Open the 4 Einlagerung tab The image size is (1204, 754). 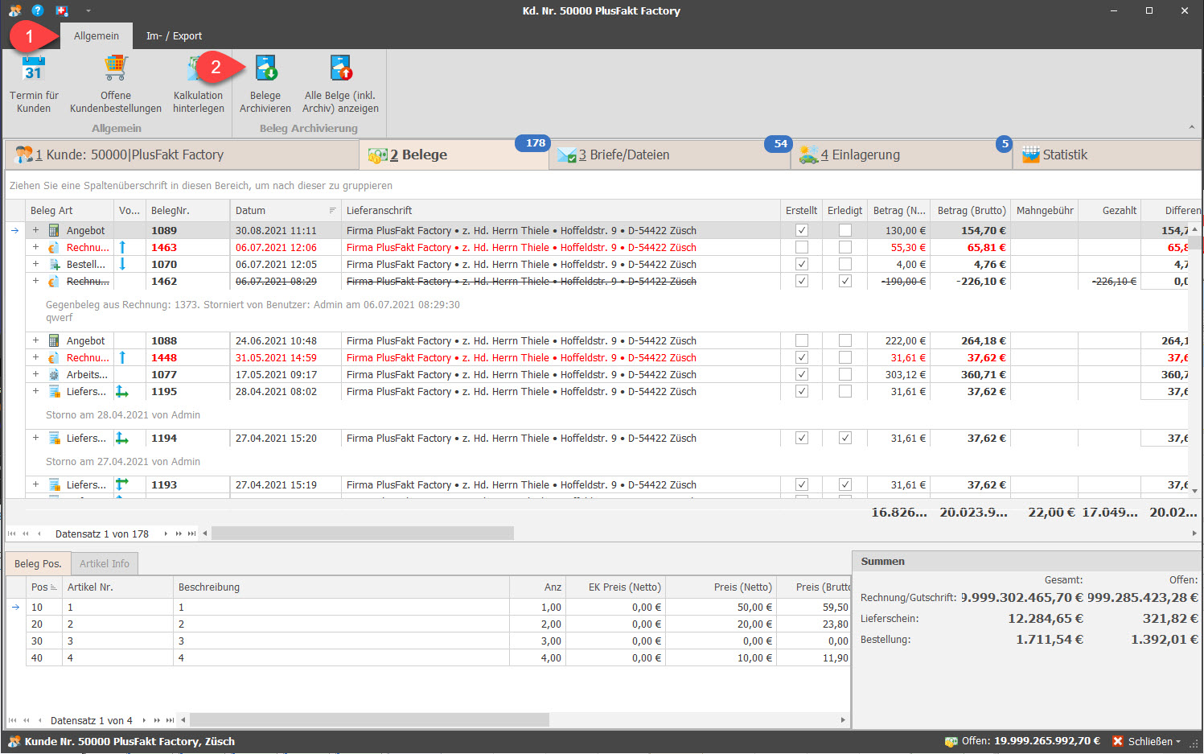[902, 155]
